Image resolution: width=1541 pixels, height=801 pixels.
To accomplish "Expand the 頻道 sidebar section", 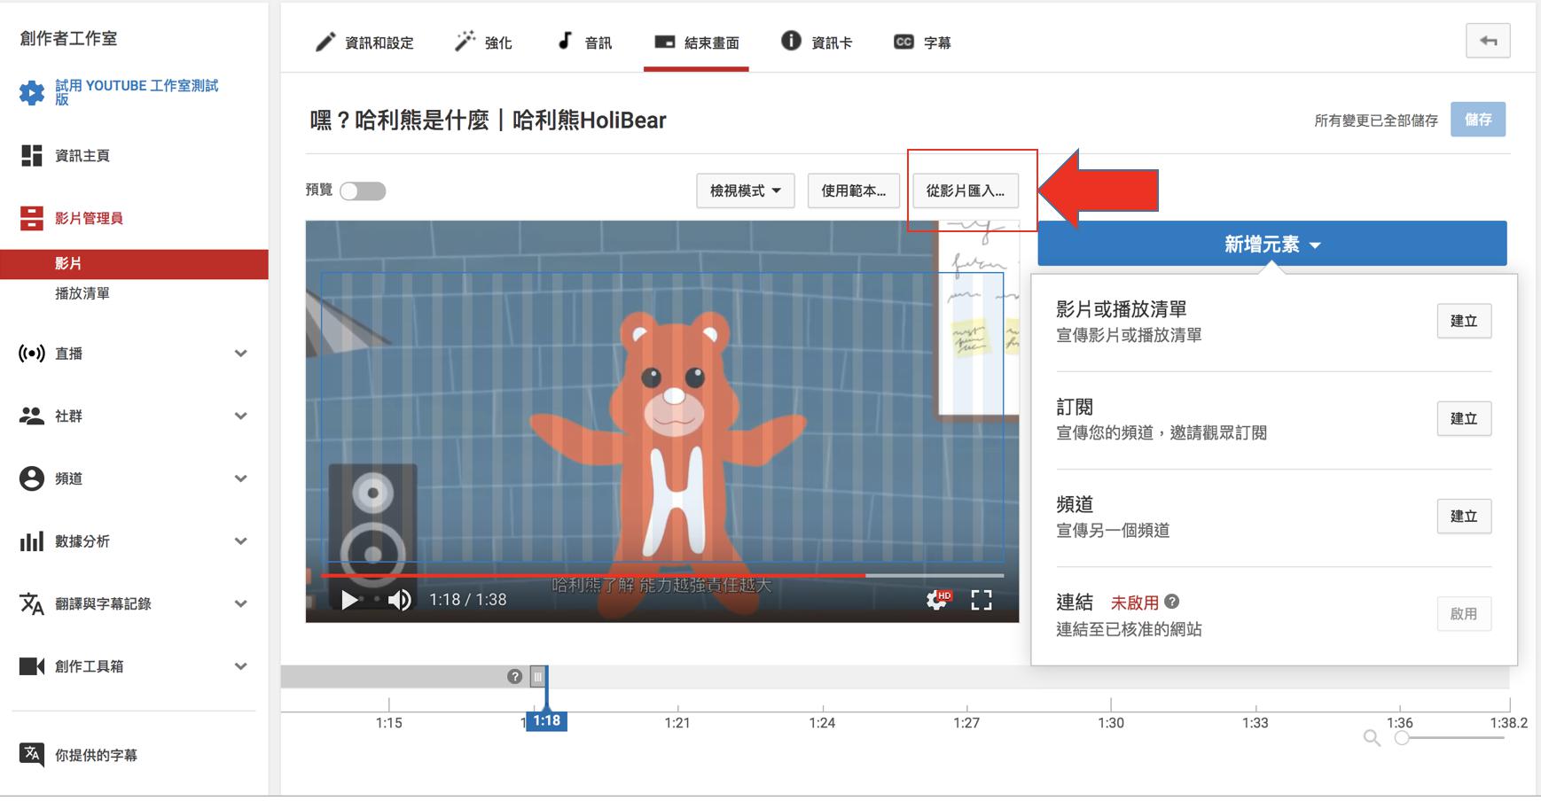I will point(240,478).
